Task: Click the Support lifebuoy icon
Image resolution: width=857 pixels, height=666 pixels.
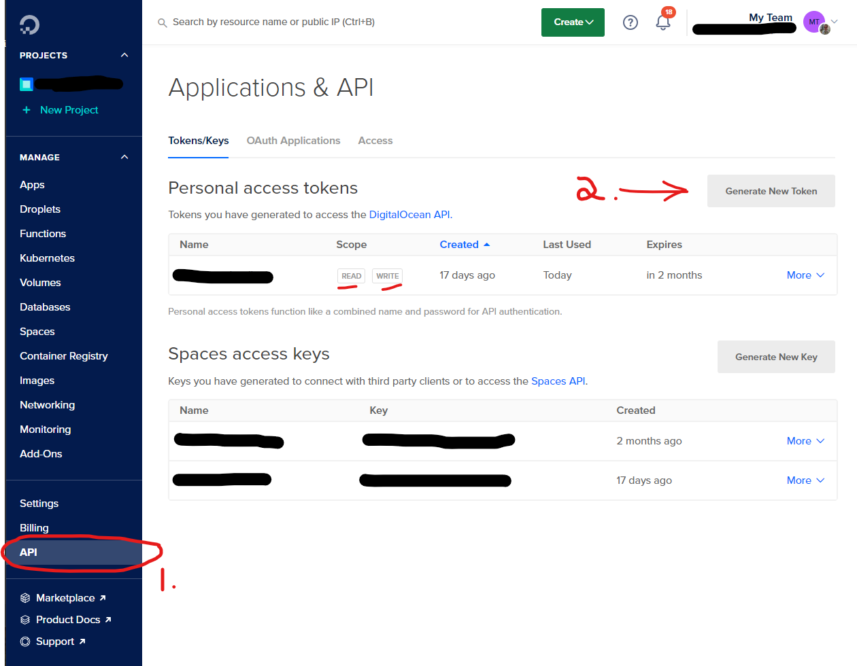Action: pos(25,642)
